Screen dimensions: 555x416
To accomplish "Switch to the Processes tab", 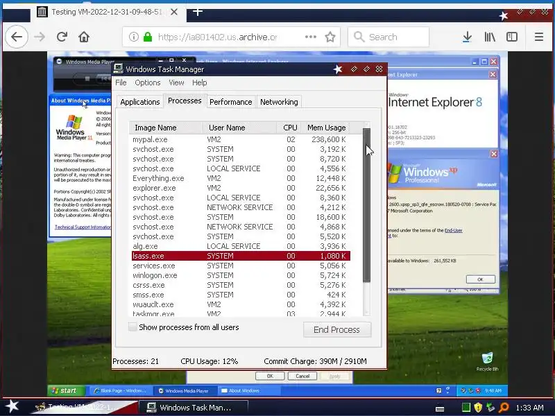I will [185, 101].
